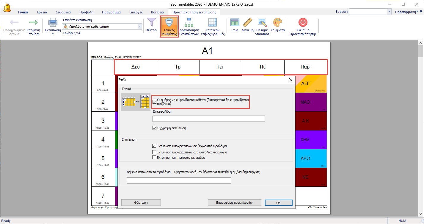Image resolution: width=424 pixels, height=224 pixels.
Task: Uncheck Έγχρωμη εκτύπωση checkbox
Action: click(x=154, y=128)
